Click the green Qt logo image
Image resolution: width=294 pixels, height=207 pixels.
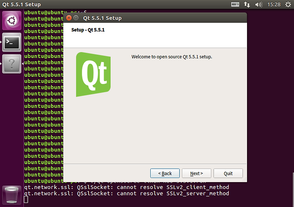click(93, 74)
